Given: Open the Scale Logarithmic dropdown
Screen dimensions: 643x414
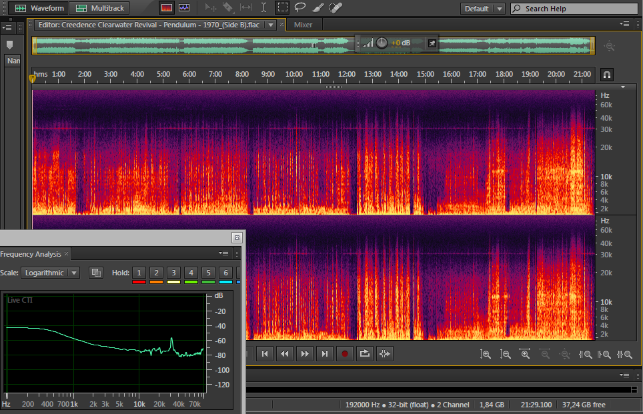Looking at the screenshot, I should [x=50, y=273].
